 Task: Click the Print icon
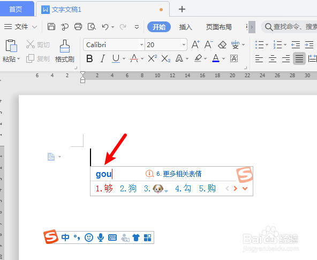pyautogui.click(x=78, y=27)
